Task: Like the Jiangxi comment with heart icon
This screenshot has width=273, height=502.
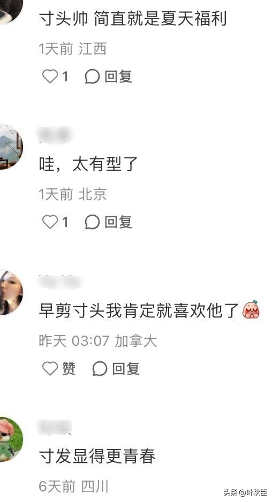Action: coord(50,77)
